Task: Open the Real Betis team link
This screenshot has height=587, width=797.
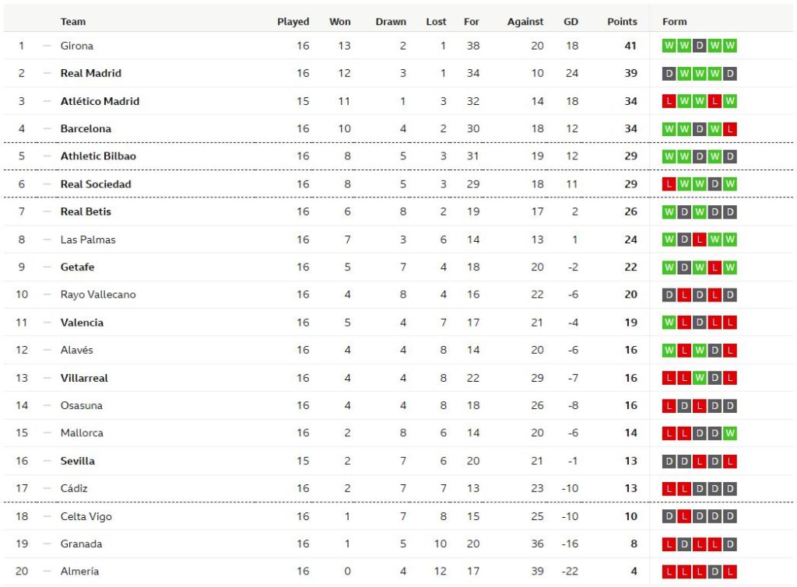Action: pyautogui.click(x=86, y=211)
